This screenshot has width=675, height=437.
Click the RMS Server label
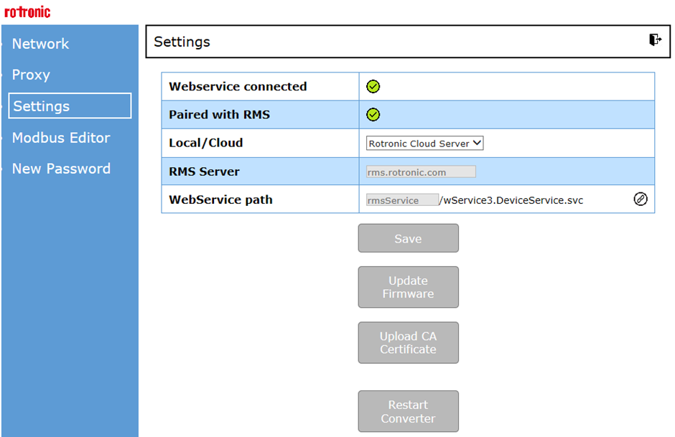coord(204,171)
